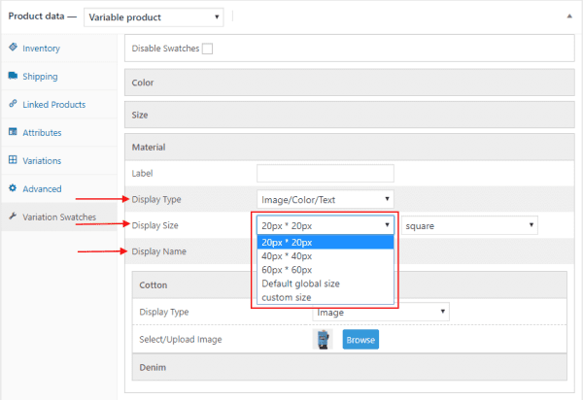Click the Shipping truck icon

13,76
